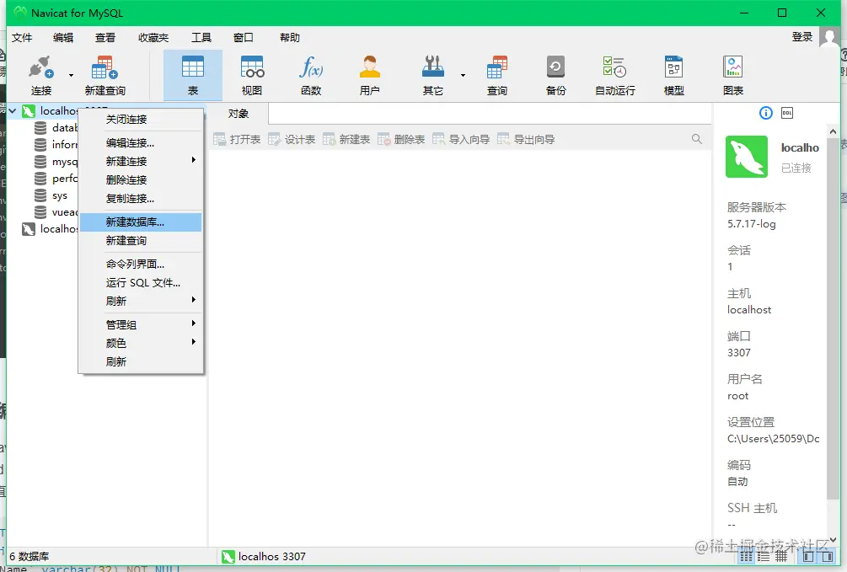Click the 设计表 button

pos(292,139)
